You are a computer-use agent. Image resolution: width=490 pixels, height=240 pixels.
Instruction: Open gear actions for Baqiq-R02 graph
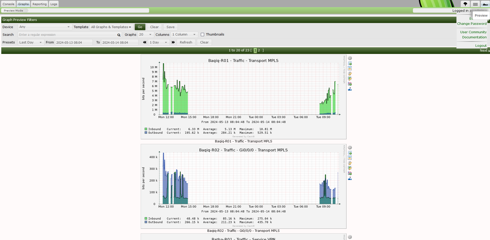coord(350,148)
